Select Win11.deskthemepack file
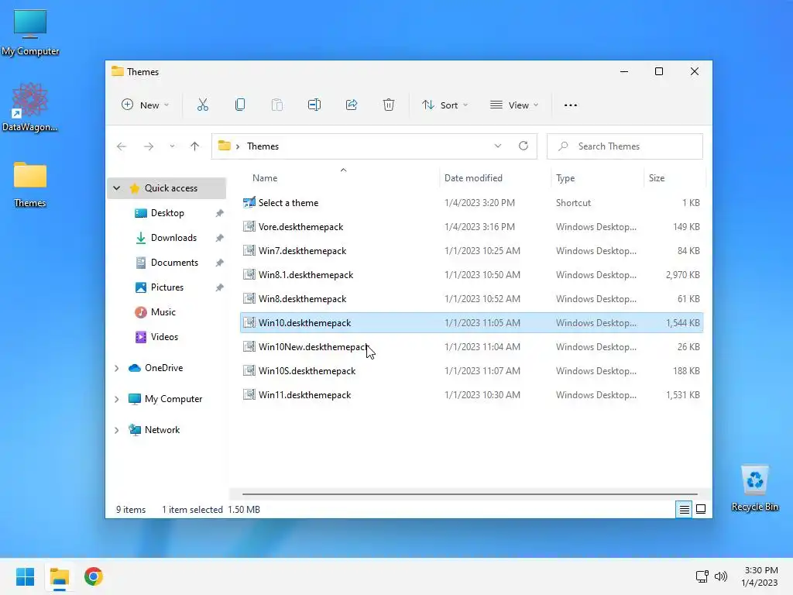 [472, 395]
